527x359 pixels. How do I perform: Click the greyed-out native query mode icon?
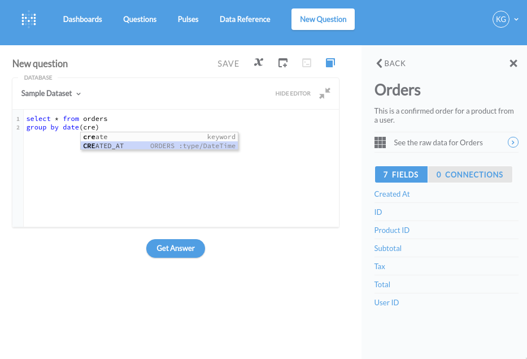pyautogui.click(x=307, y=63)
